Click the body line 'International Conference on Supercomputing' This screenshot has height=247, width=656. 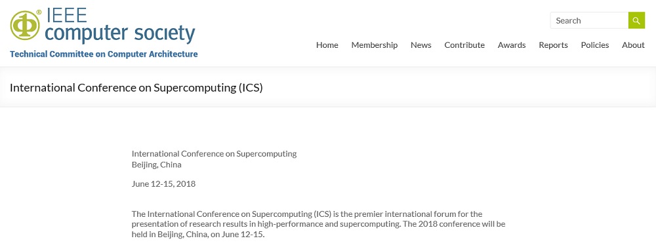click(215, 153)
